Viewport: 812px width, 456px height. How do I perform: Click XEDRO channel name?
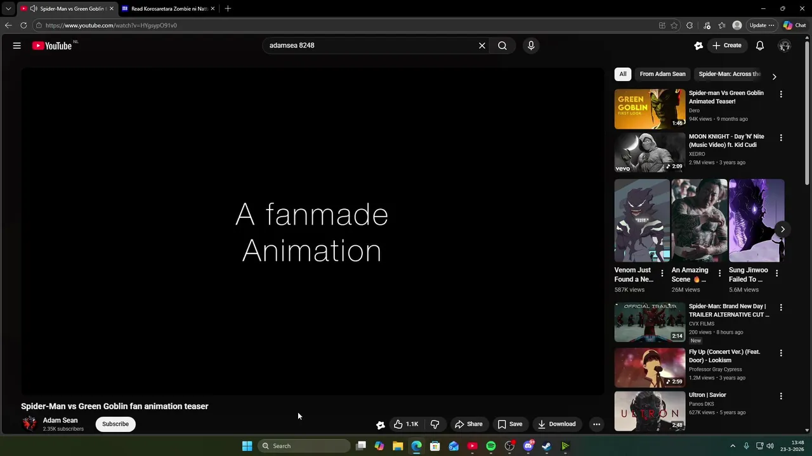click(697, 154)
